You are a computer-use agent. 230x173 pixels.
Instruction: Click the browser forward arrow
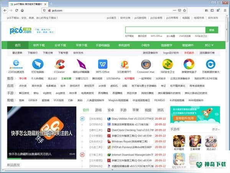(11, 10)
